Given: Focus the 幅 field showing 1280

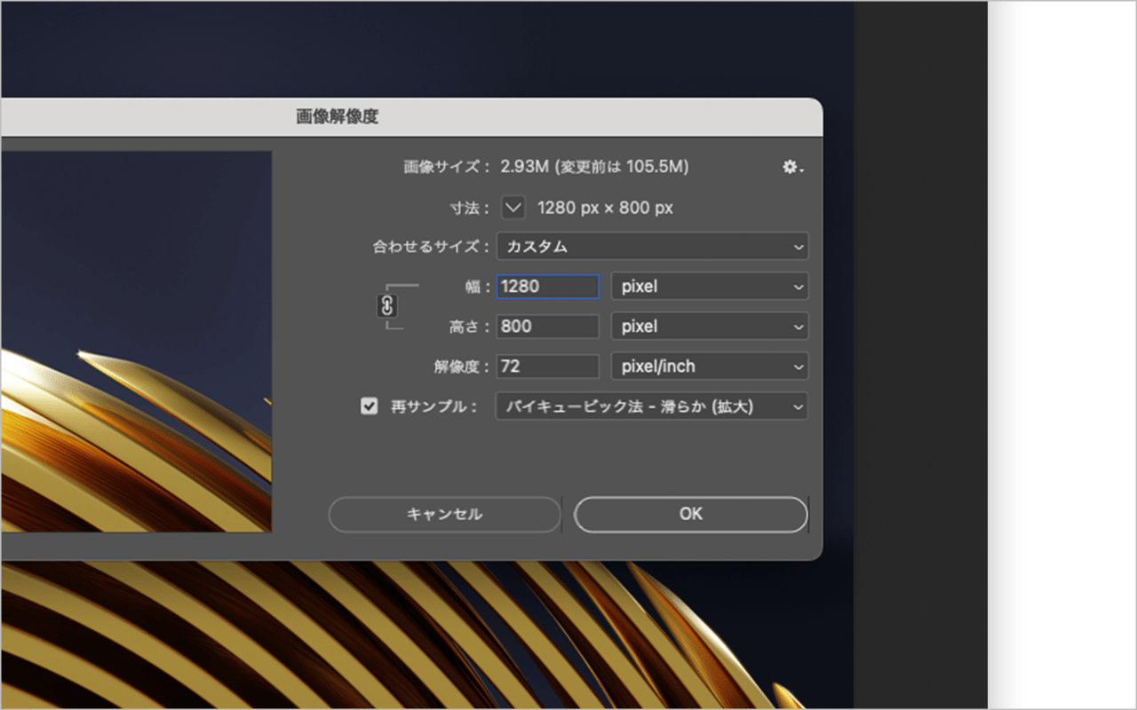Looking at the screenshot, I should pos(547,287).
